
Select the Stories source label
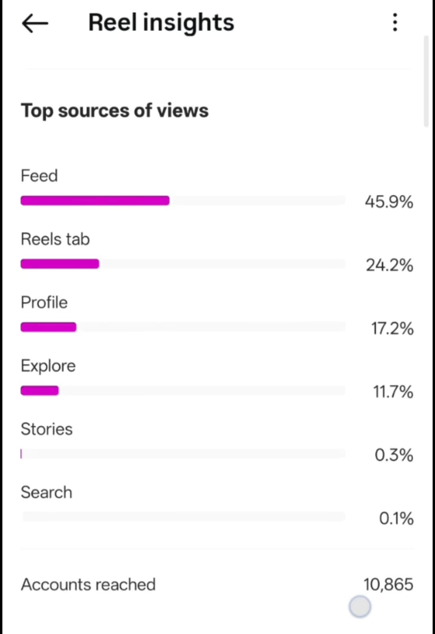(46, 429)
